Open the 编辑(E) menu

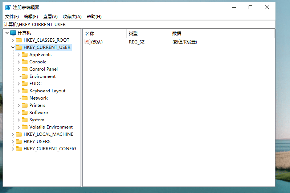tap(31, 17)
